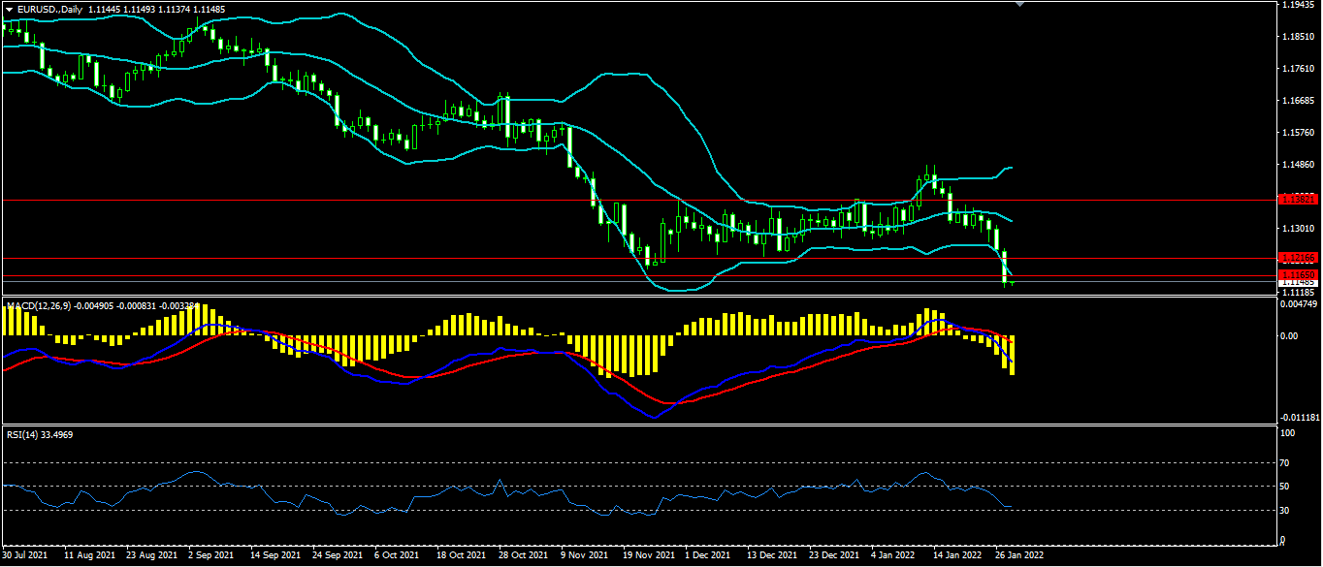
Task: Click the 30 Jul 2021 date label
Action: [x=26, y=556]
